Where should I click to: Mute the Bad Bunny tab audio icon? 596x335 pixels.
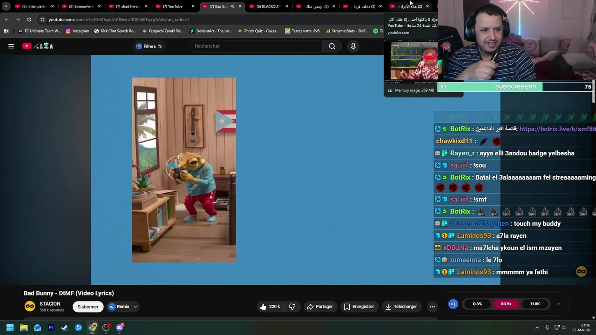(x=232, y=7)
